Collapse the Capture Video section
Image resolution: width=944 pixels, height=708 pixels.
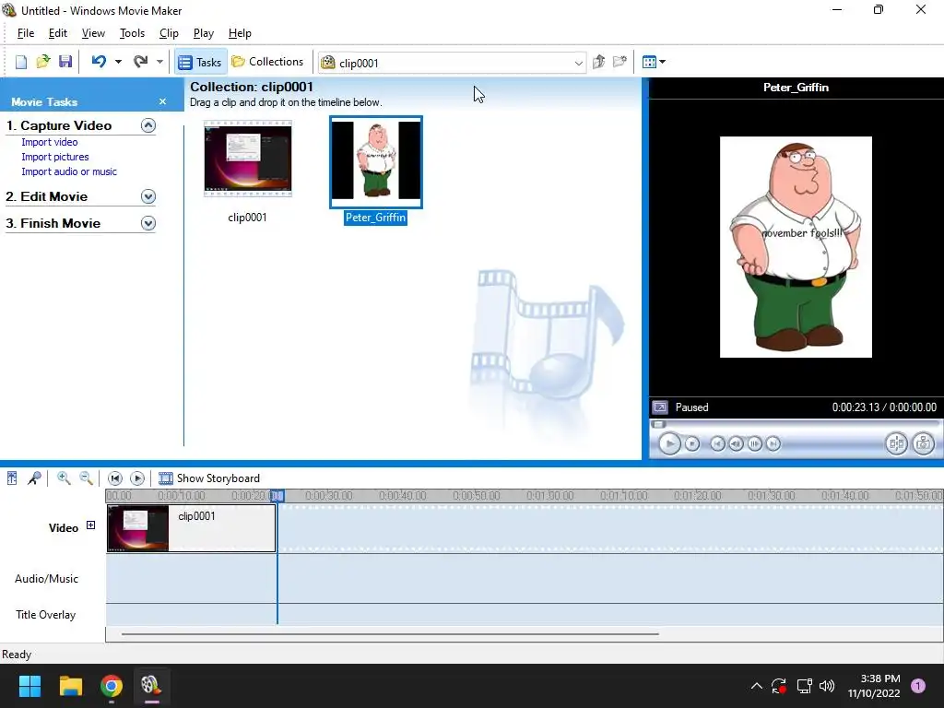point(148,125)
